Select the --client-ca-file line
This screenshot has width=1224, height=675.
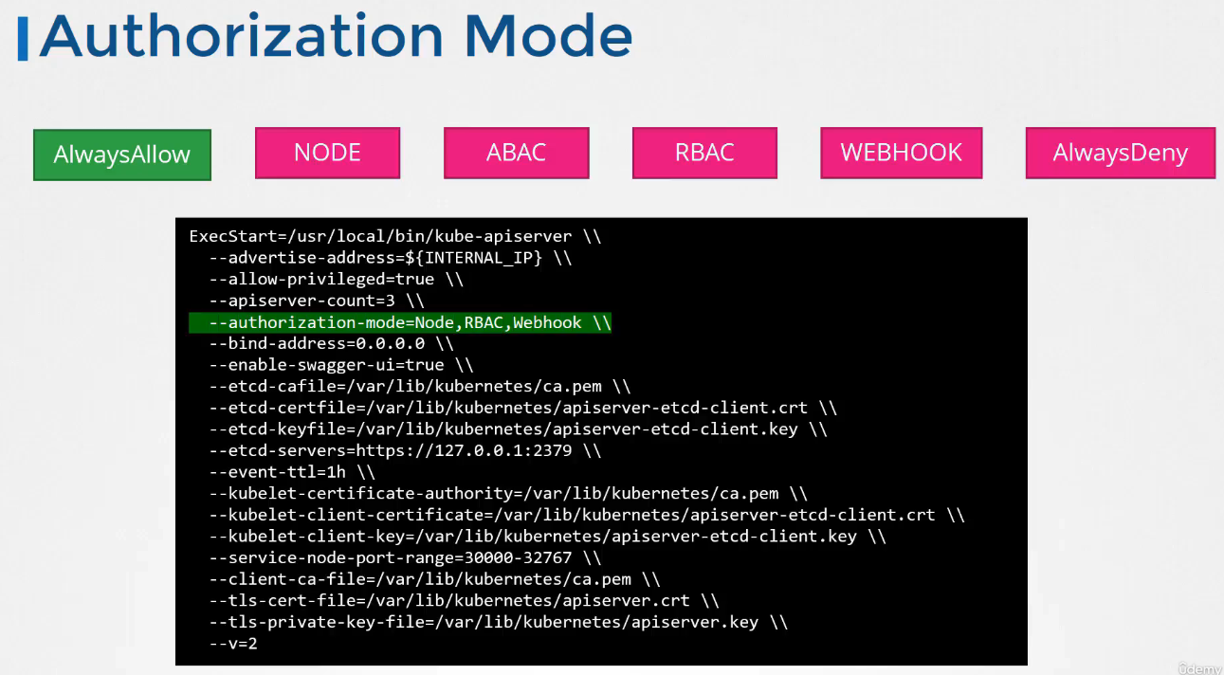pos(435,579)
